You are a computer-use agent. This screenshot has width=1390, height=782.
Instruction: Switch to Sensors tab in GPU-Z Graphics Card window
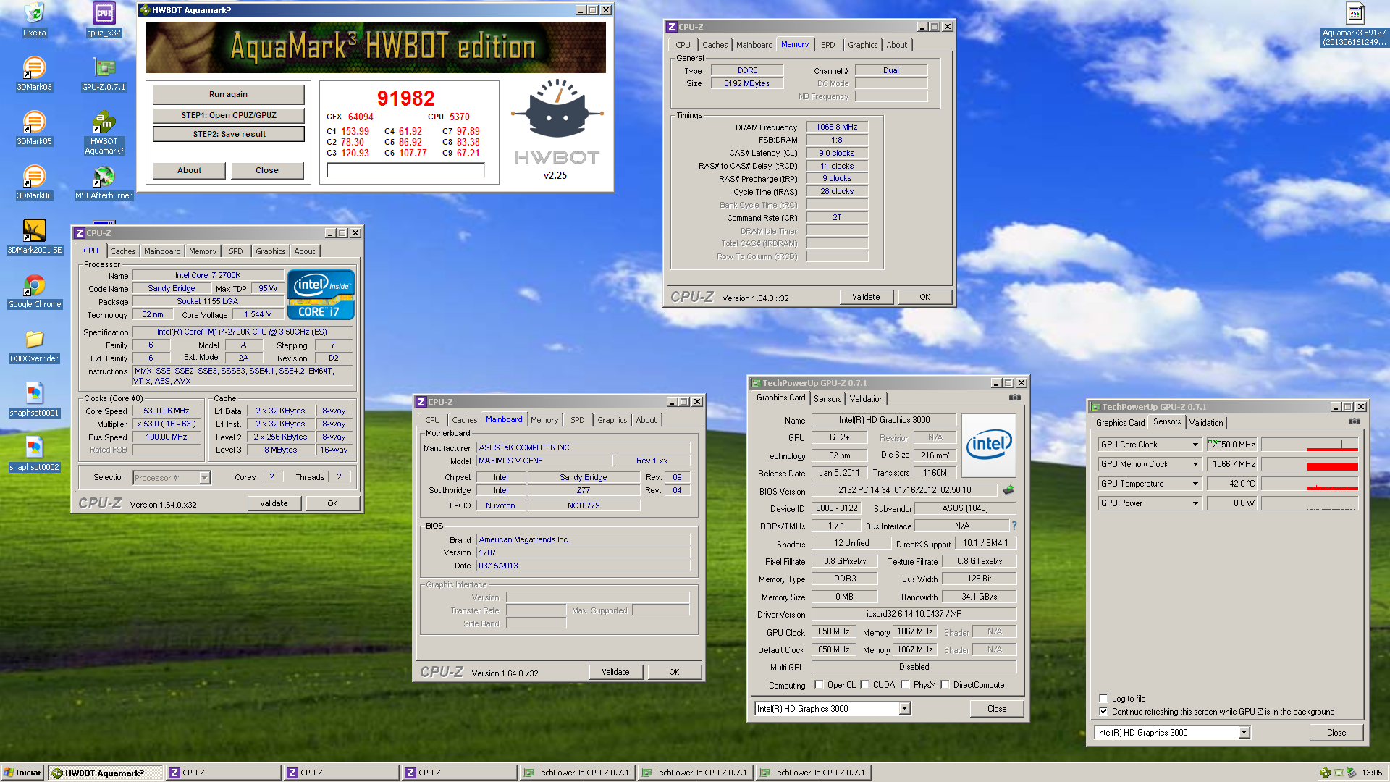point(827,399)
